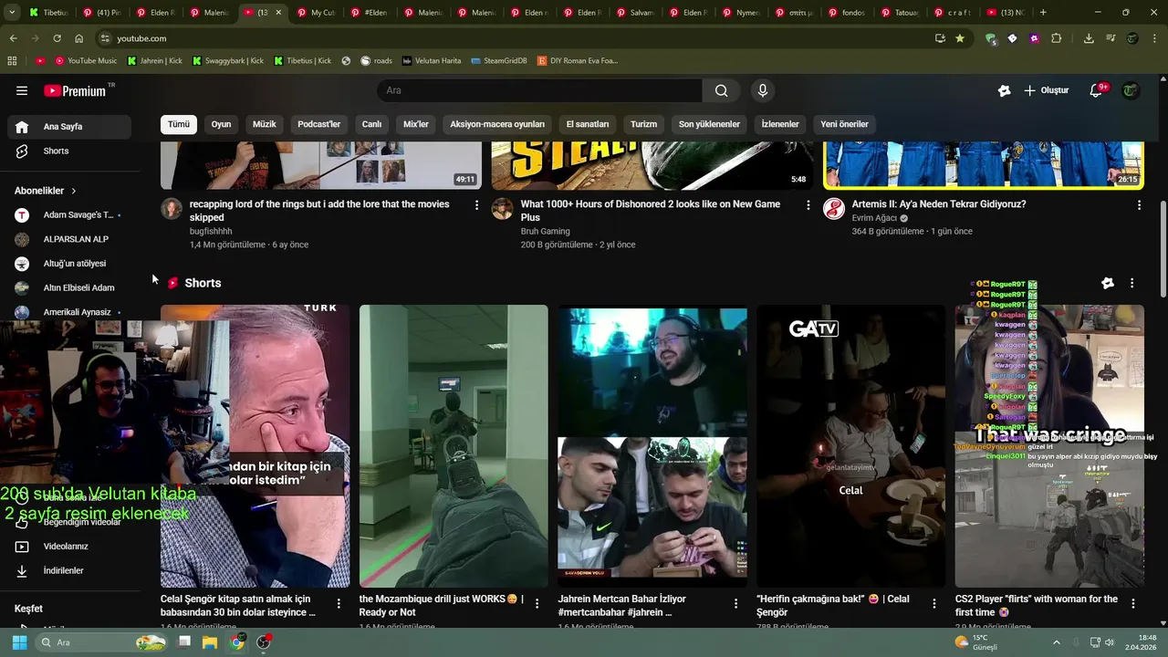
Task: Open Videolarınız in sidebar
Action: pyautogui.click(x=69, y=547)
